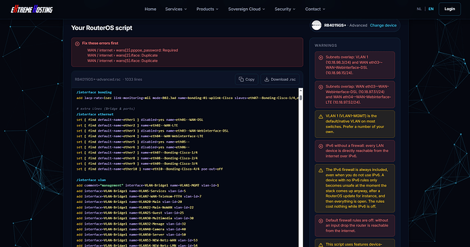Click code line for VLAN50-Server
This screenshot has height=247, width=470.
(131, 235)
